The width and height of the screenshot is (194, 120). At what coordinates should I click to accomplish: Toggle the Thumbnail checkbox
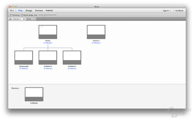[x=10, y=15]
